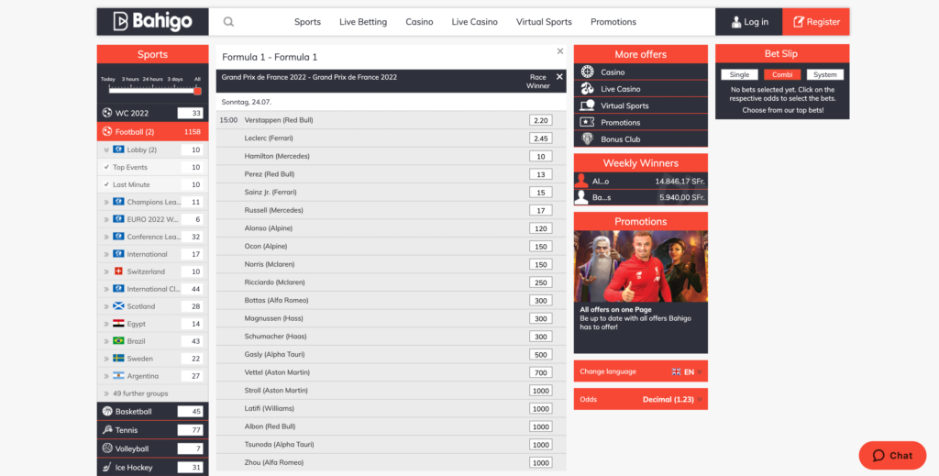The height and width of the screenshot is (476, 939).
Task: Click the Live Casino icon in More offers
Action: point(587,89)
